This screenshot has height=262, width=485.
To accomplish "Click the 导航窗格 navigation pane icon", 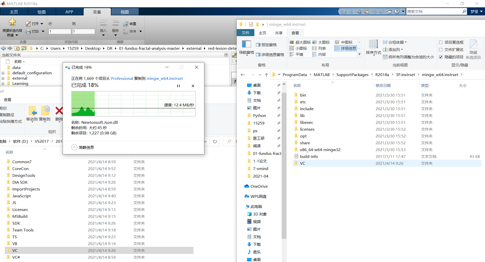I will 246,44.
